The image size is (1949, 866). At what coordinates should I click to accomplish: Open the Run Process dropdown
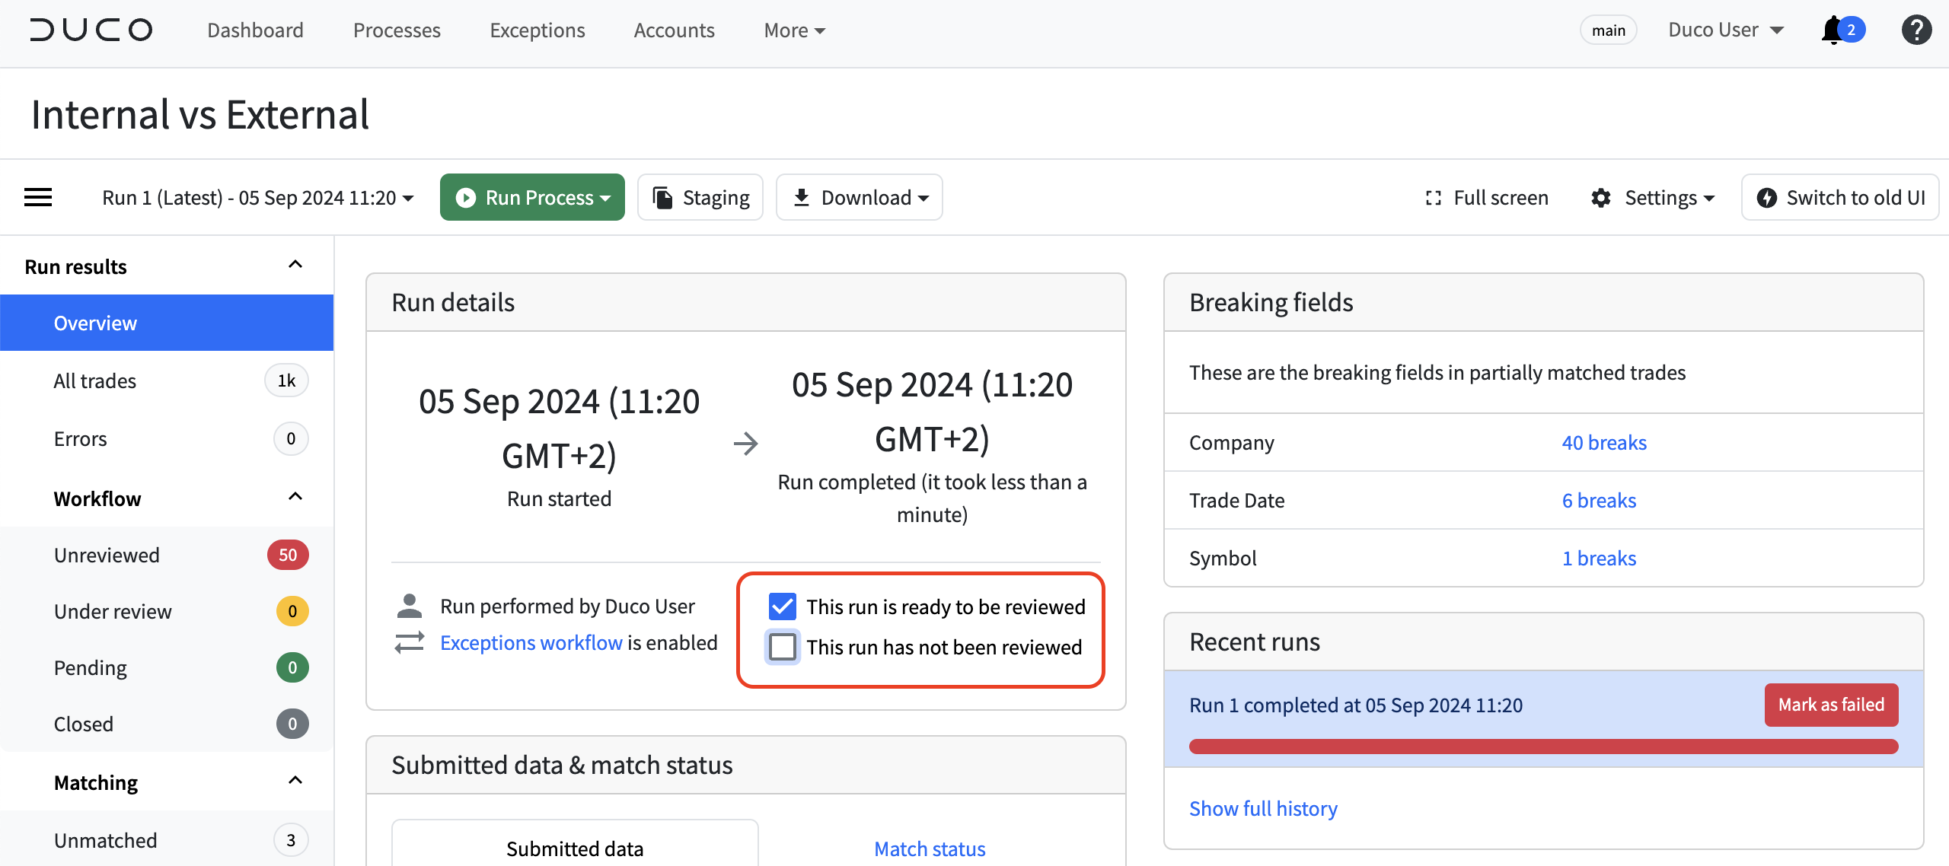[532, 197]
